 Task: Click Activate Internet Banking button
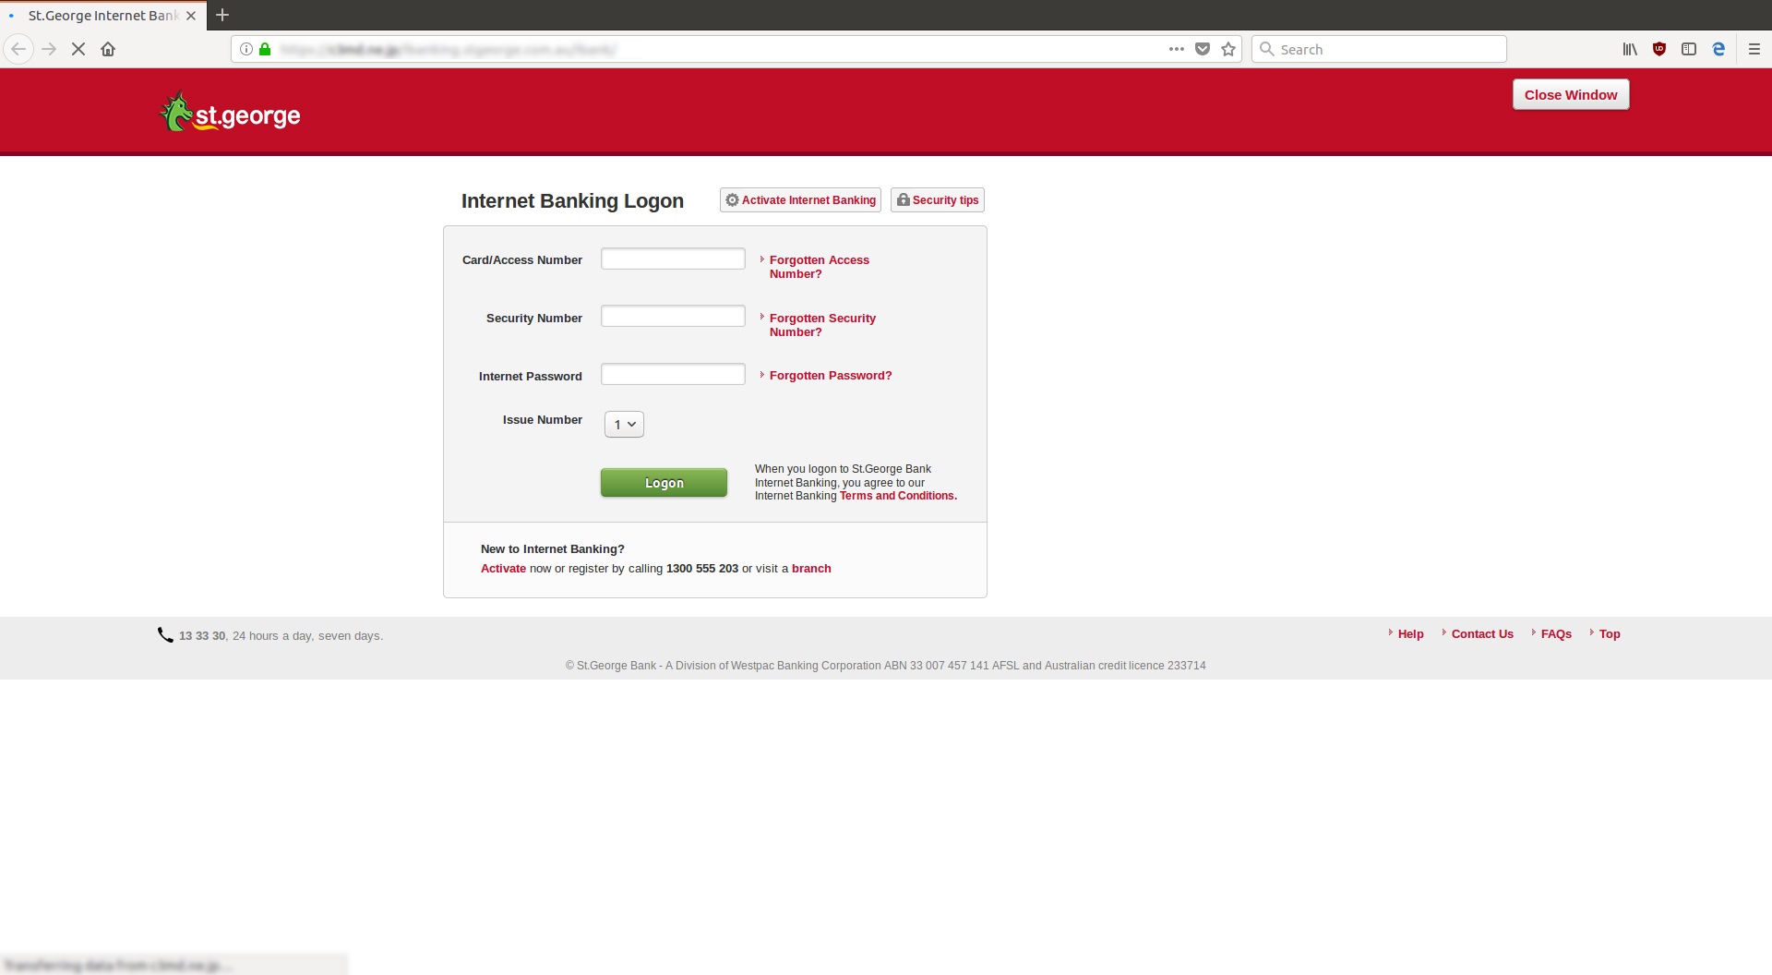coord(800,200)
